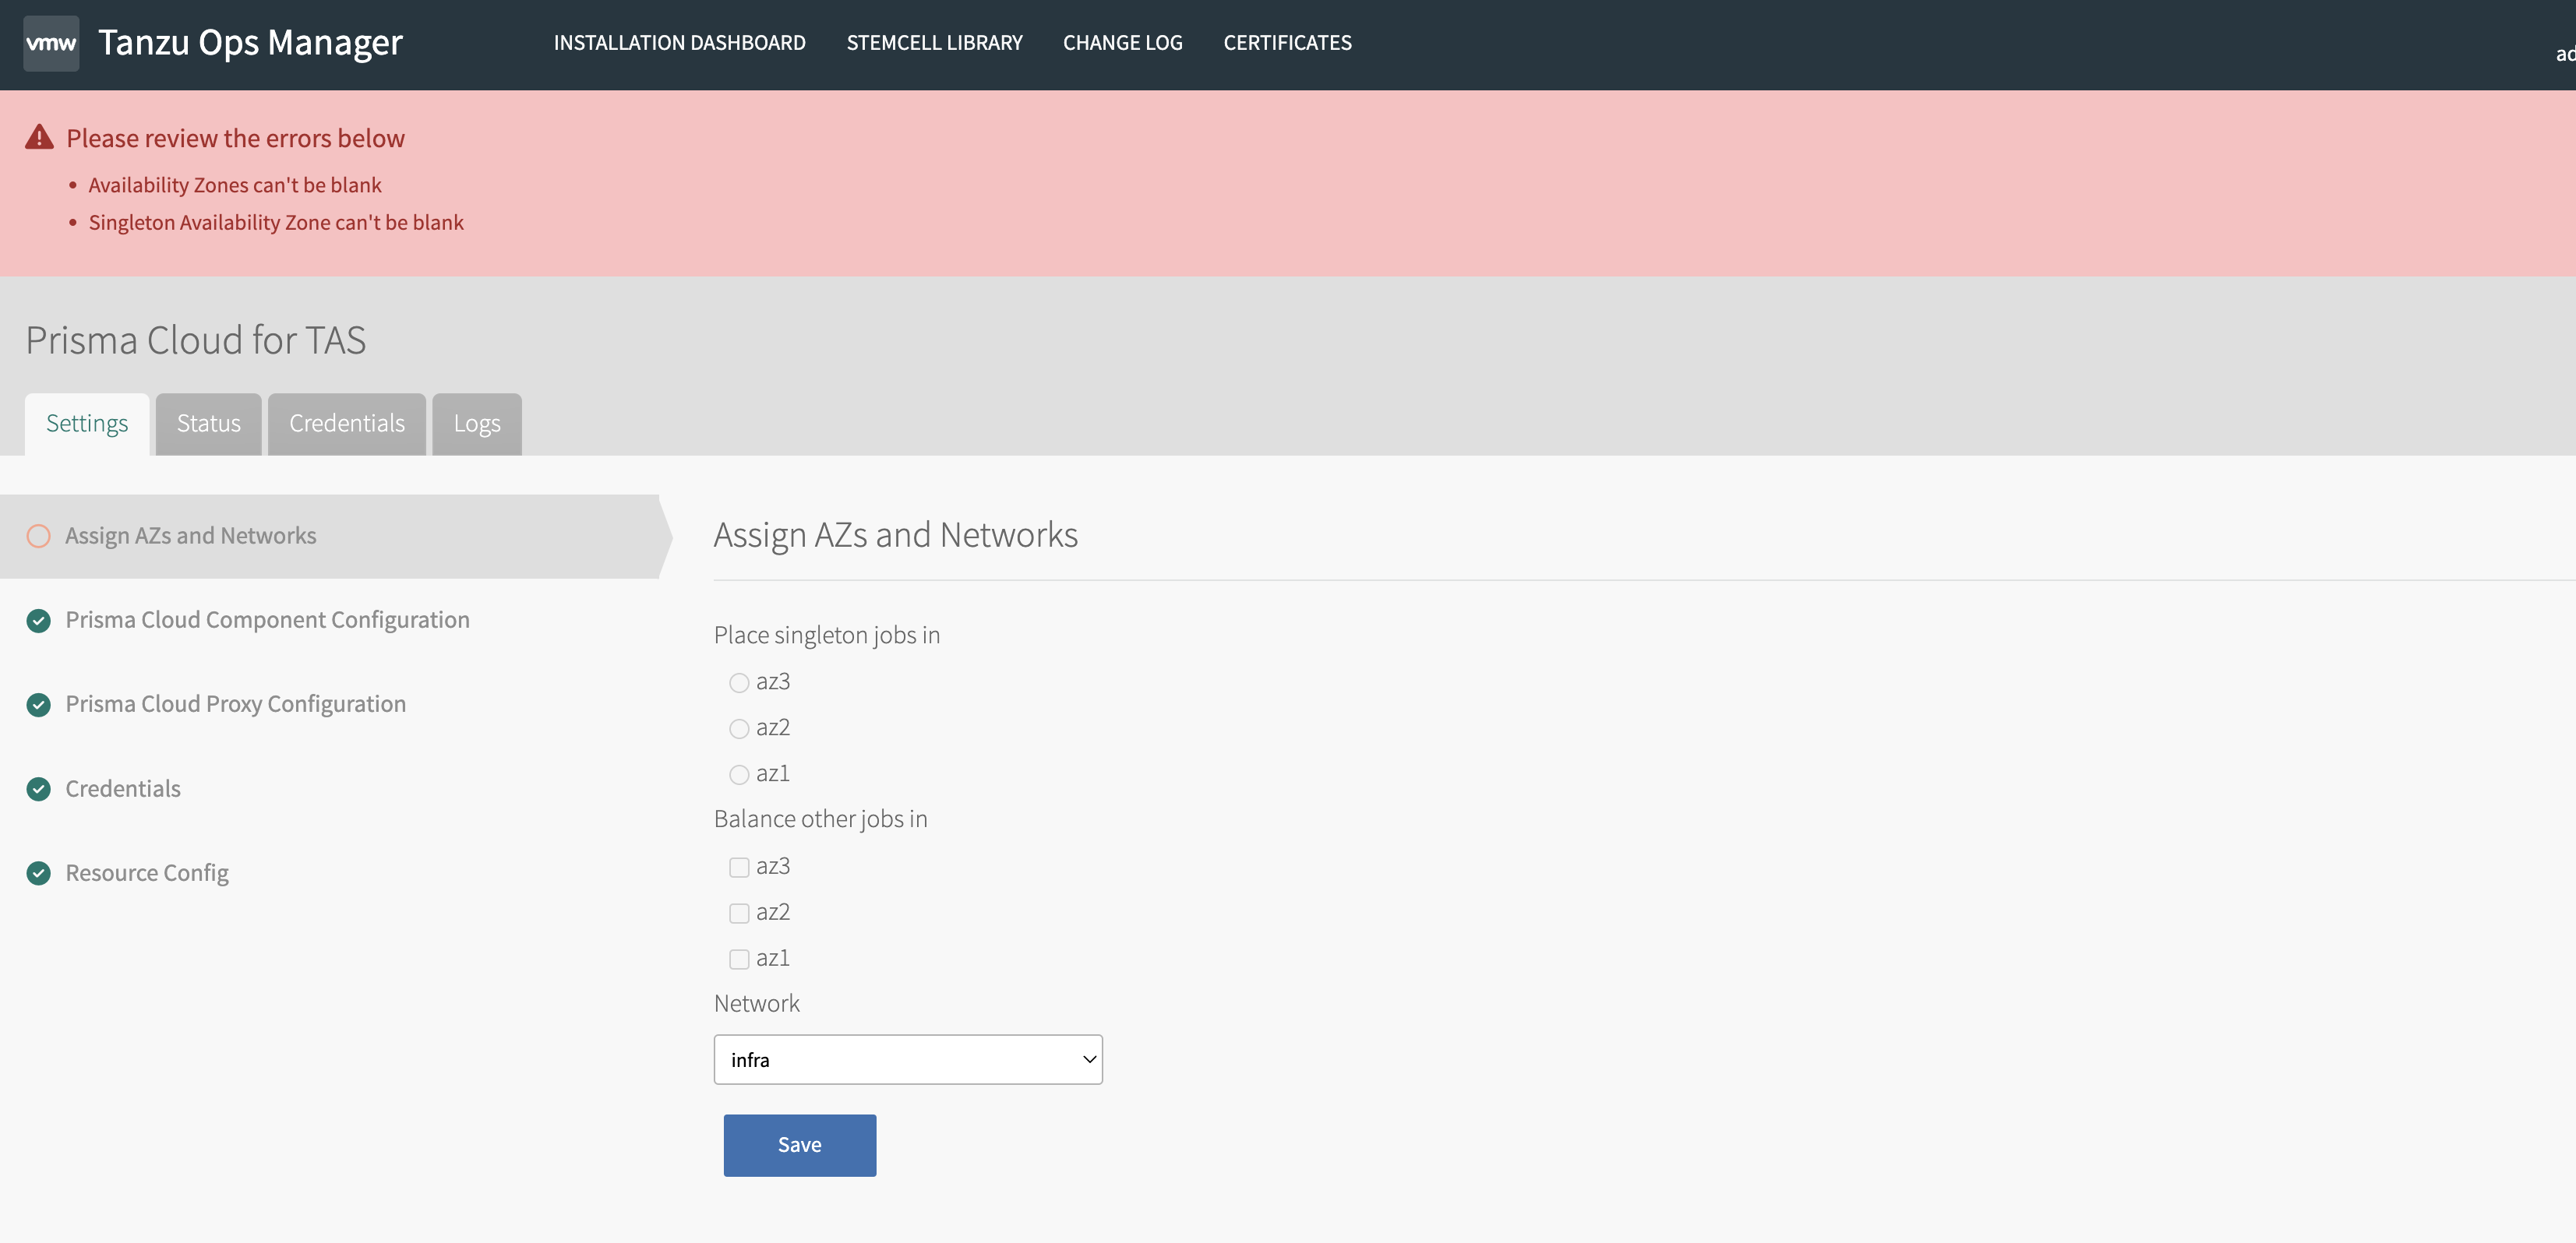The width and height of the screenshot is (2576, 1243).
Task: Enable az2 checkbox under Balance other jobs
Action: pos(739,914)
